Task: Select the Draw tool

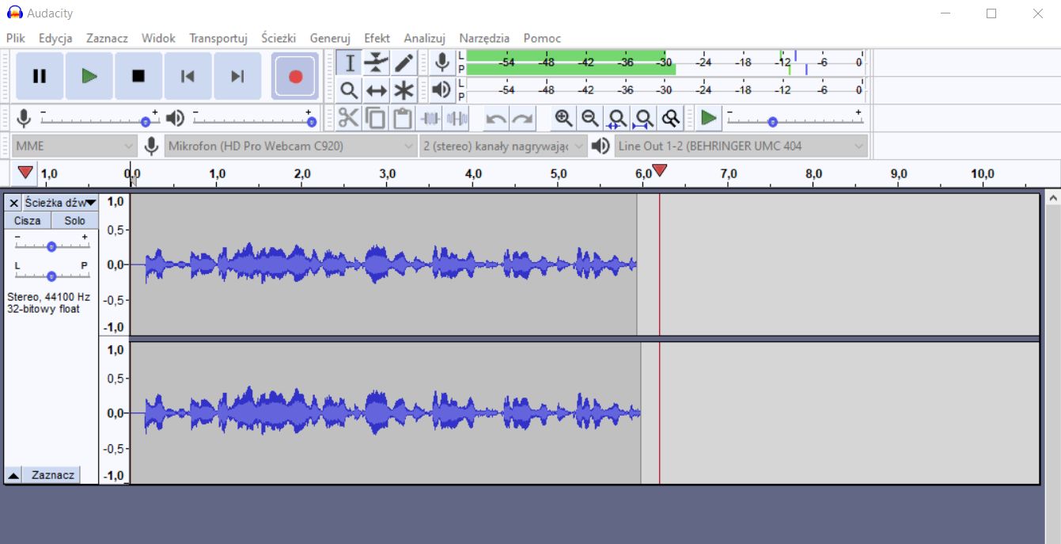Action: click(x=404, y=63)
